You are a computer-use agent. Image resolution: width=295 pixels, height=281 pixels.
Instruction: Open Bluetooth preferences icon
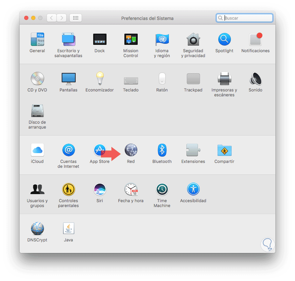[162, 150]
